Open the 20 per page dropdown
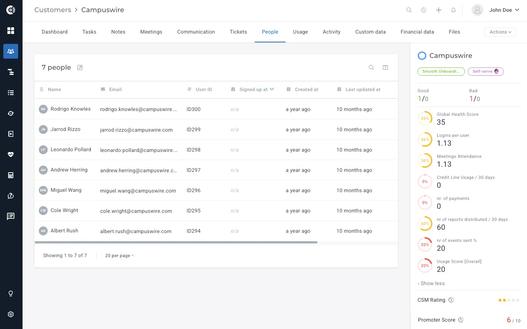 pos(119,256)
